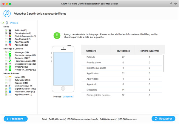
Task: Uncheck the Messages (14) checkbox
Action: [x=6, y=52]
